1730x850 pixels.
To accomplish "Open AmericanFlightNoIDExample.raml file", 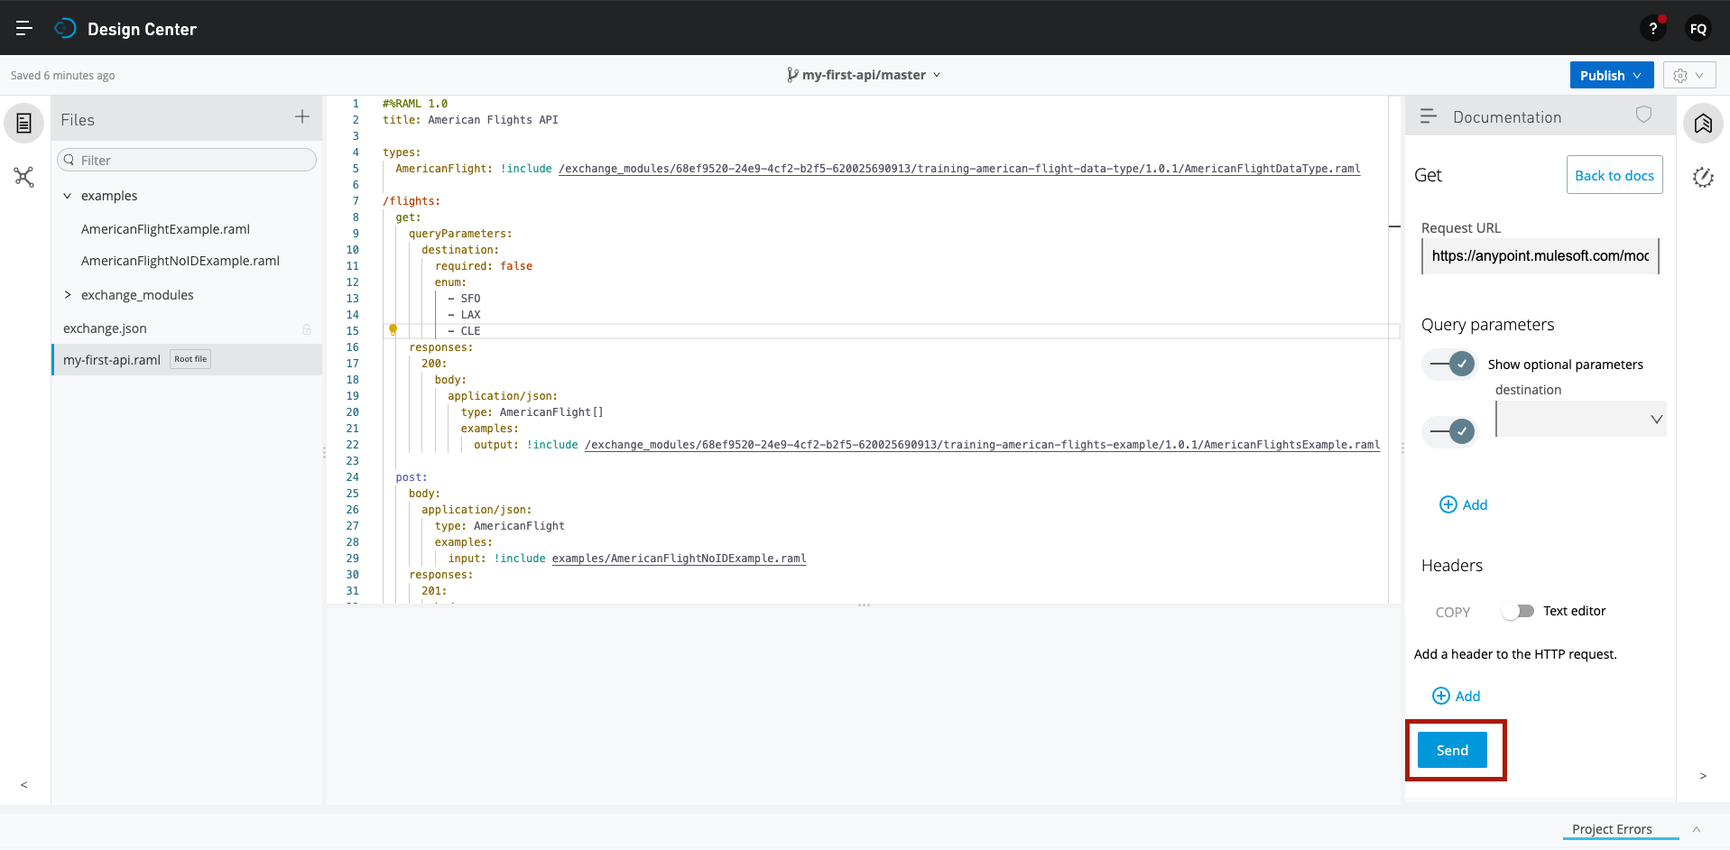I will coord(180,261).
